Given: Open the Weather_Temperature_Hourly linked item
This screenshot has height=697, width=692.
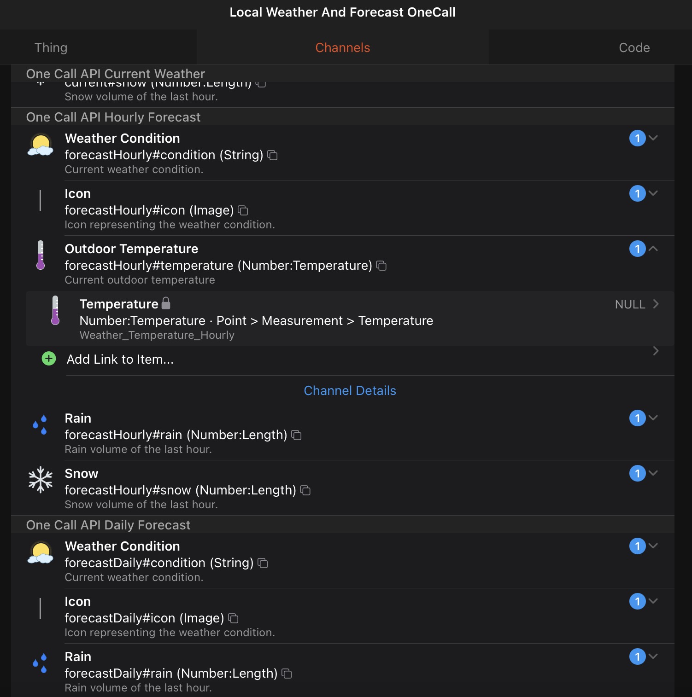Looking at the screenshot, I should 350,319.
